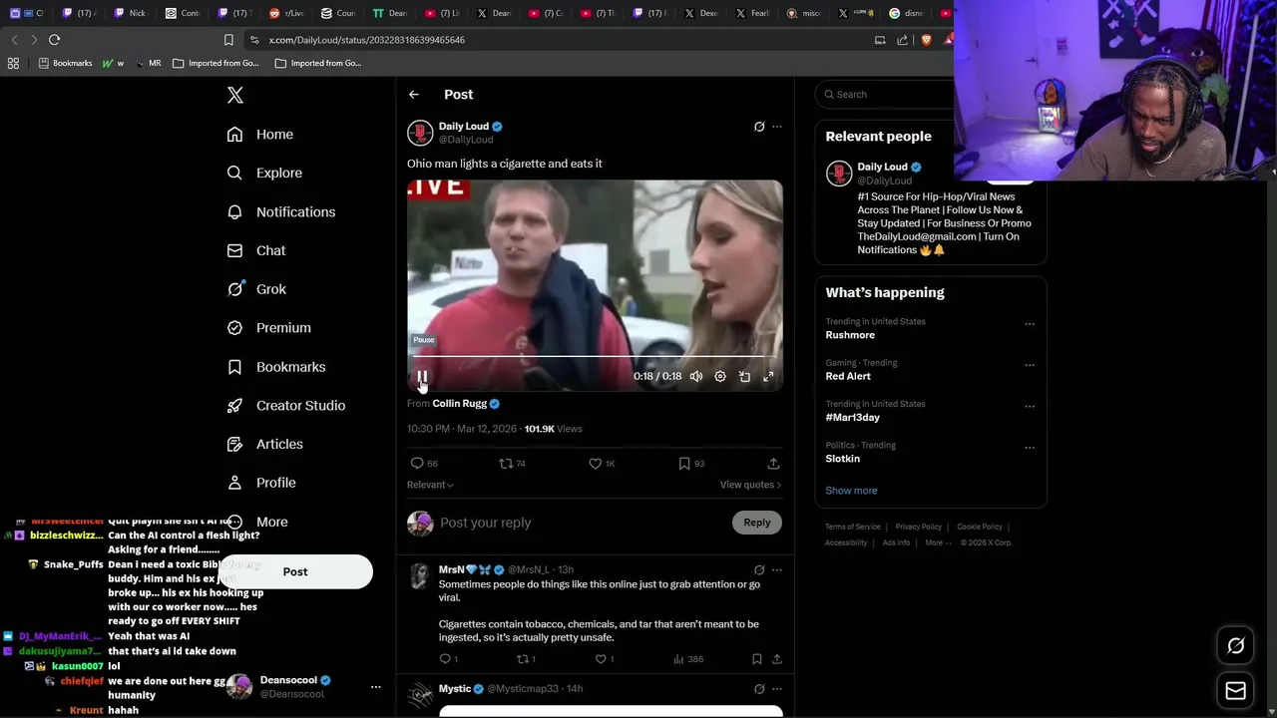Click the floating messages envelope button
The image size is (1277, 718).
1235,690
